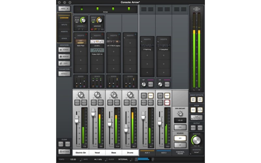Viewport: 261px width, 163px height.
Task: Click the Monitor level knob
Action: 197,140
